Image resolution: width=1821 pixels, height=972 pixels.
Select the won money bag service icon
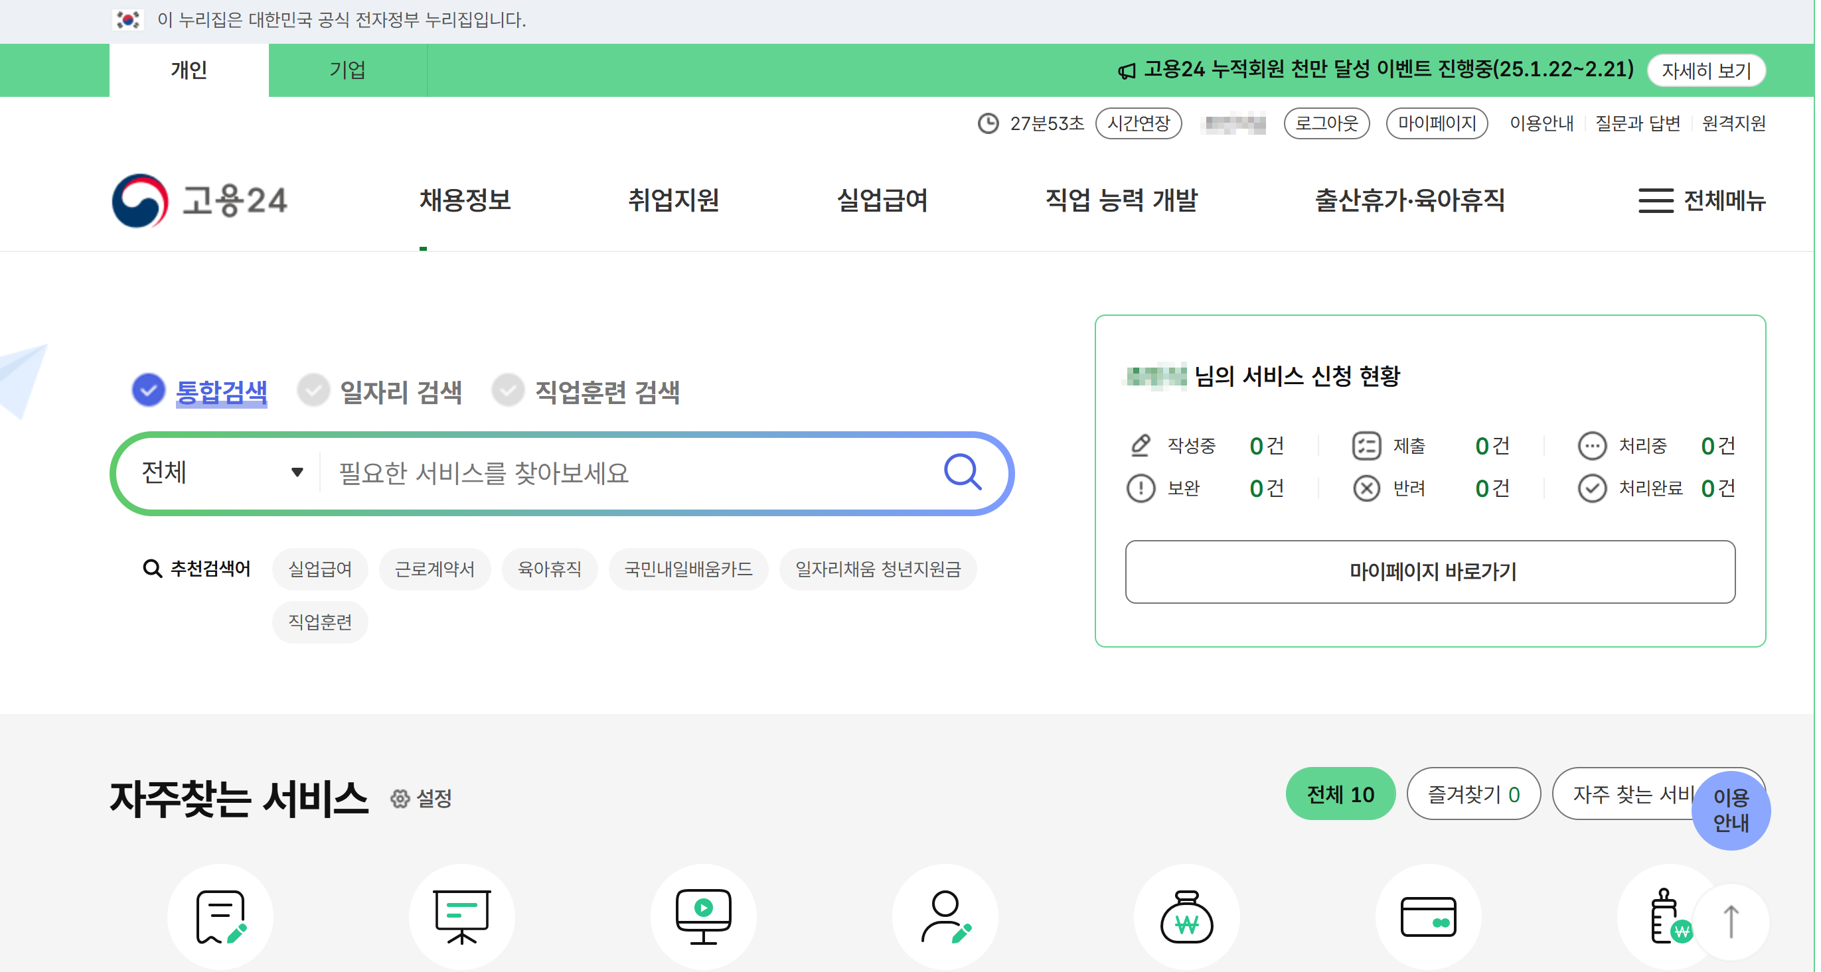point(1187,916)
